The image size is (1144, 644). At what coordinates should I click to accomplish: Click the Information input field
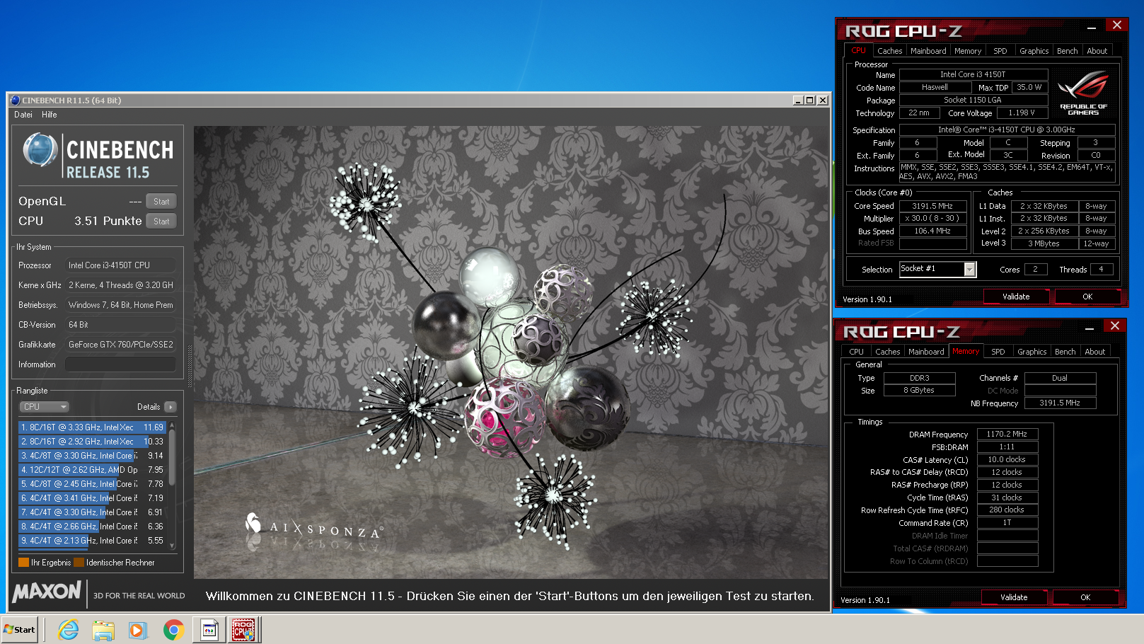(x=120, y=364)
